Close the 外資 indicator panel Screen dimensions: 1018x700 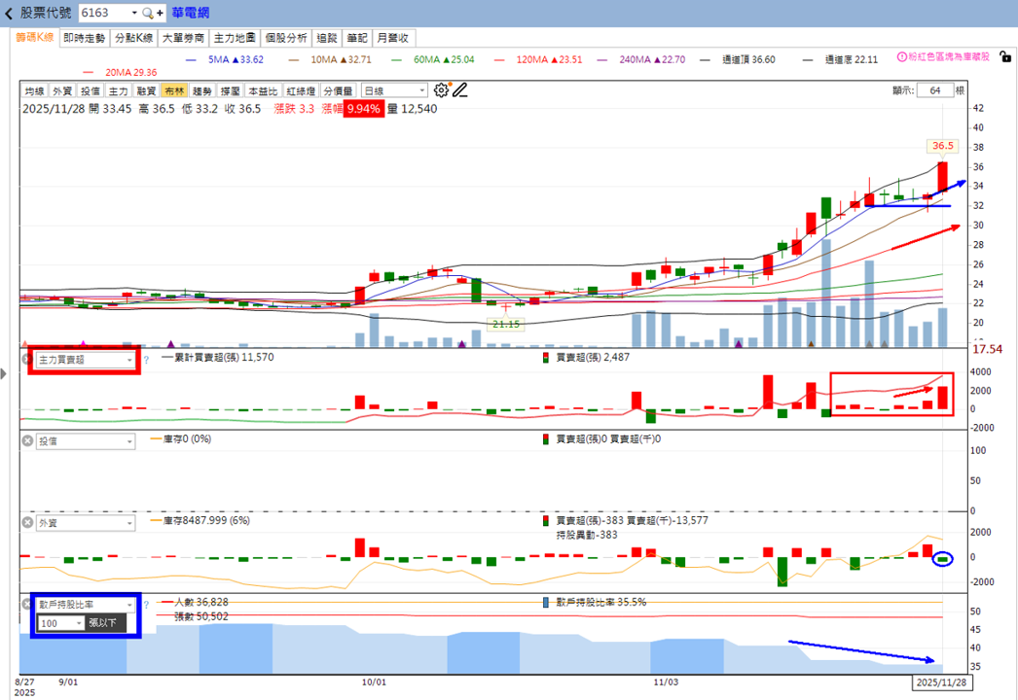27,522
